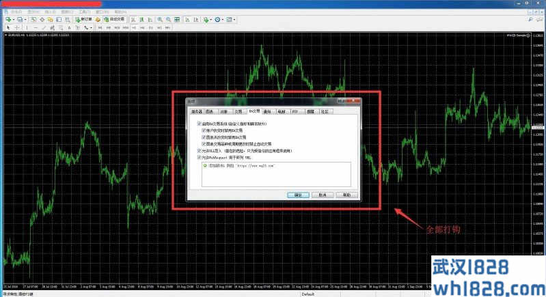Toggle the allow DLL imports checkbox
This screenshot has width=546, height=297.
click(199, 151)
